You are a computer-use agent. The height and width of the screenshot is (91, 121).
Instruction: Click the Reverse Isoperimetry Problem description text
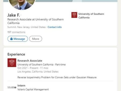coord(57,77)
